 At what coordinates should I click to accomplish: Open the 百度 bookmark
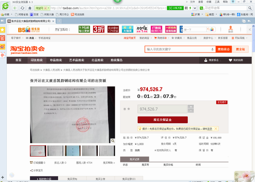(x=34, y=14)
